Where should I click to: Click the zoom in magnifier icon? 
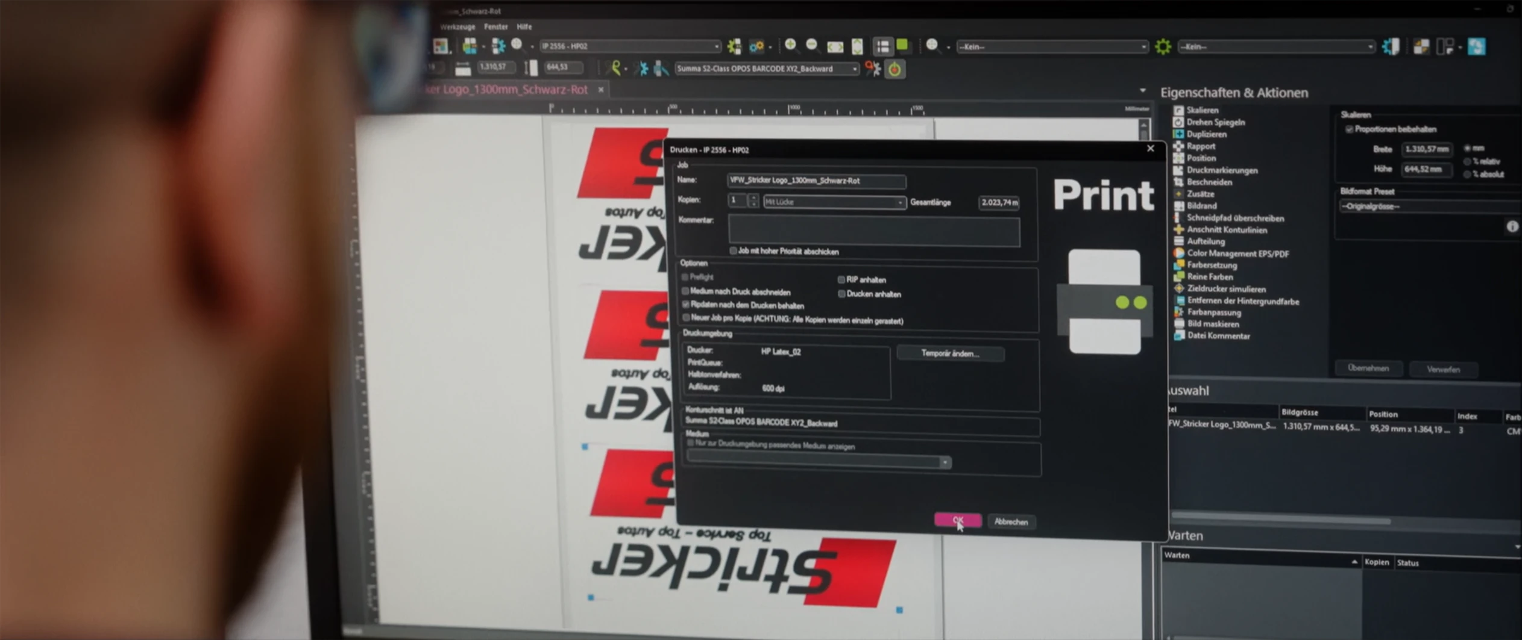click(791, 46)
